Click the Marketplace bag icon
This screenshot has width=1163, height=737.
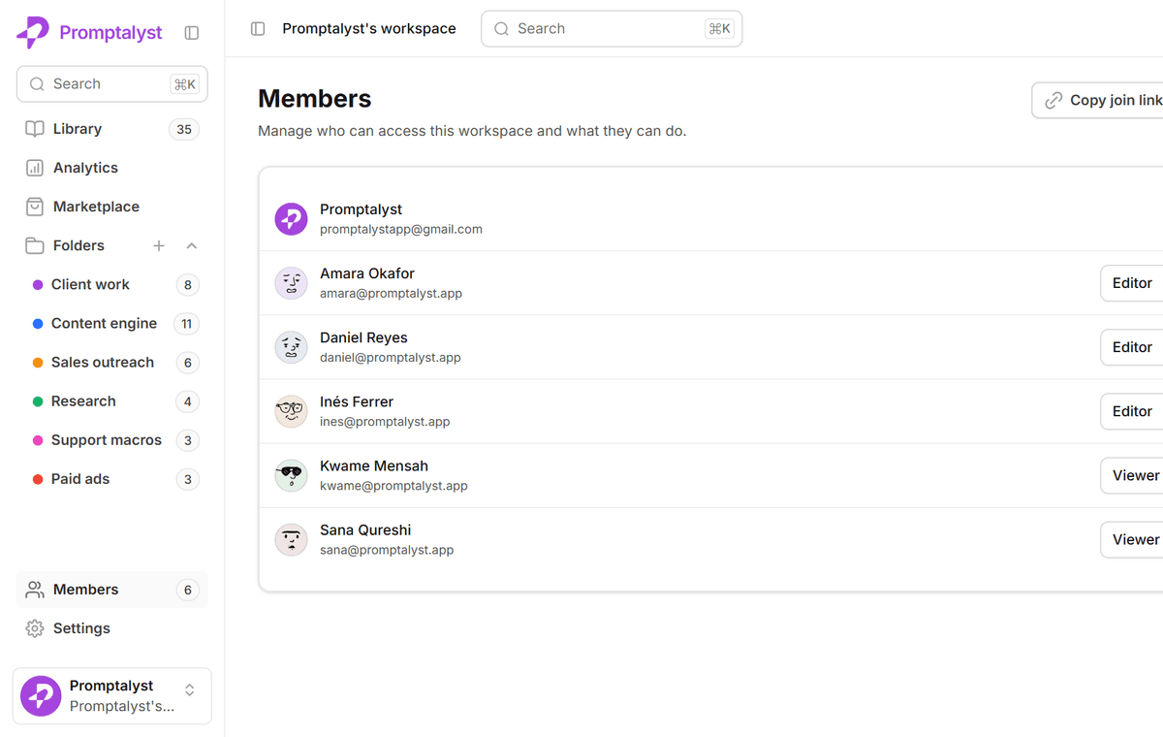point(35,207)
